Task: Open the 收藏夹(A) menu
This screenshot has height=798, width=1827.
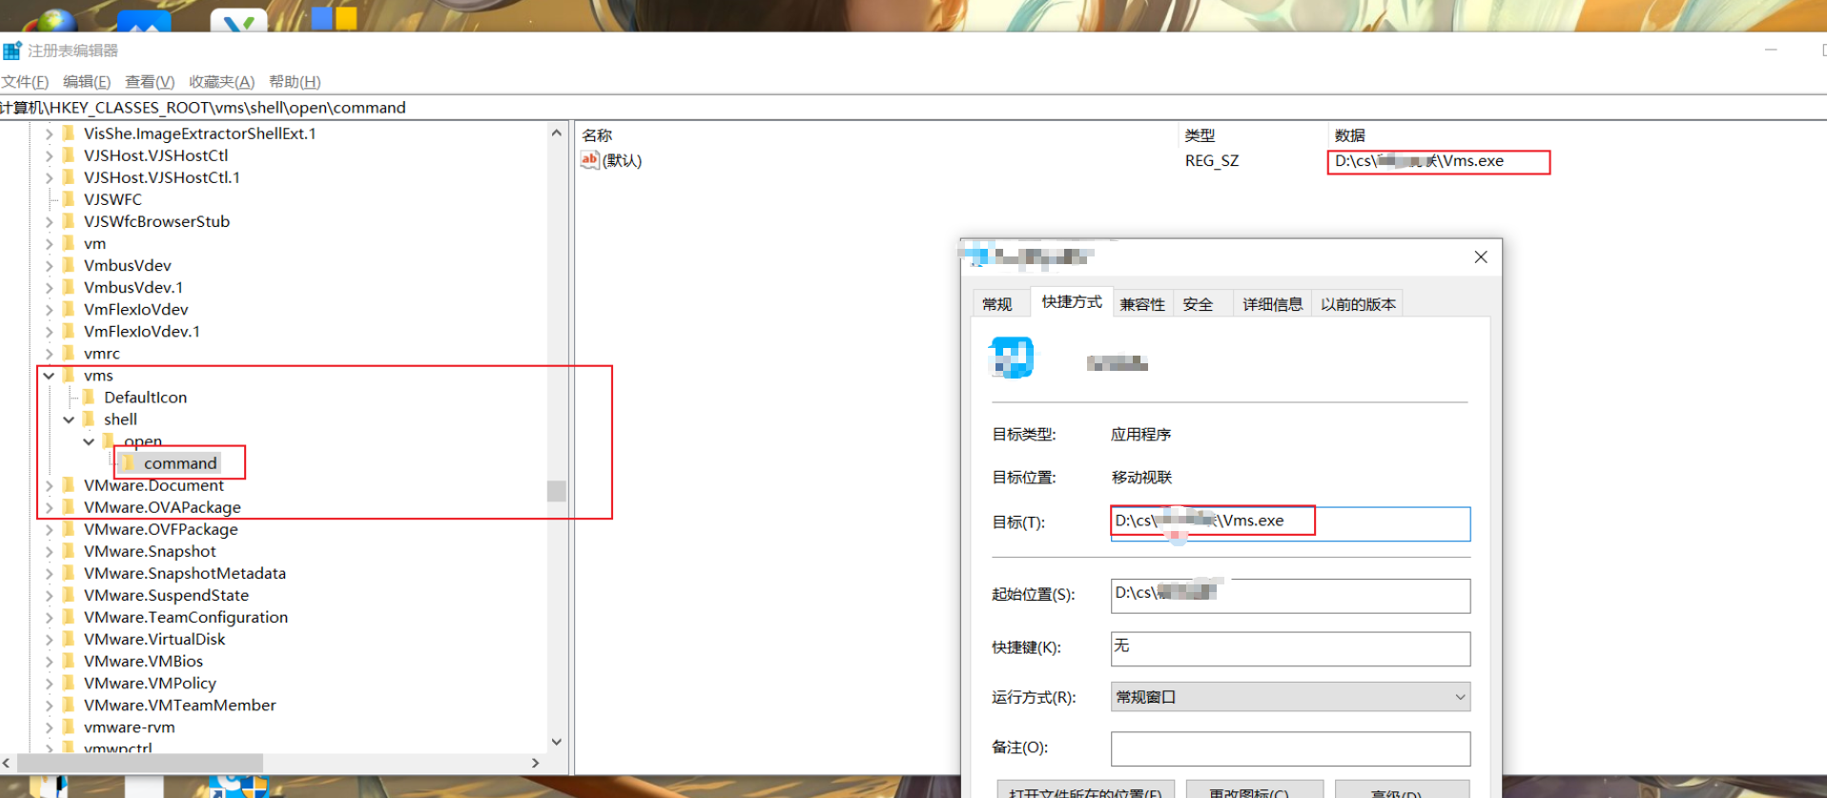Action: pyautogui.click(x=221, y=82)
